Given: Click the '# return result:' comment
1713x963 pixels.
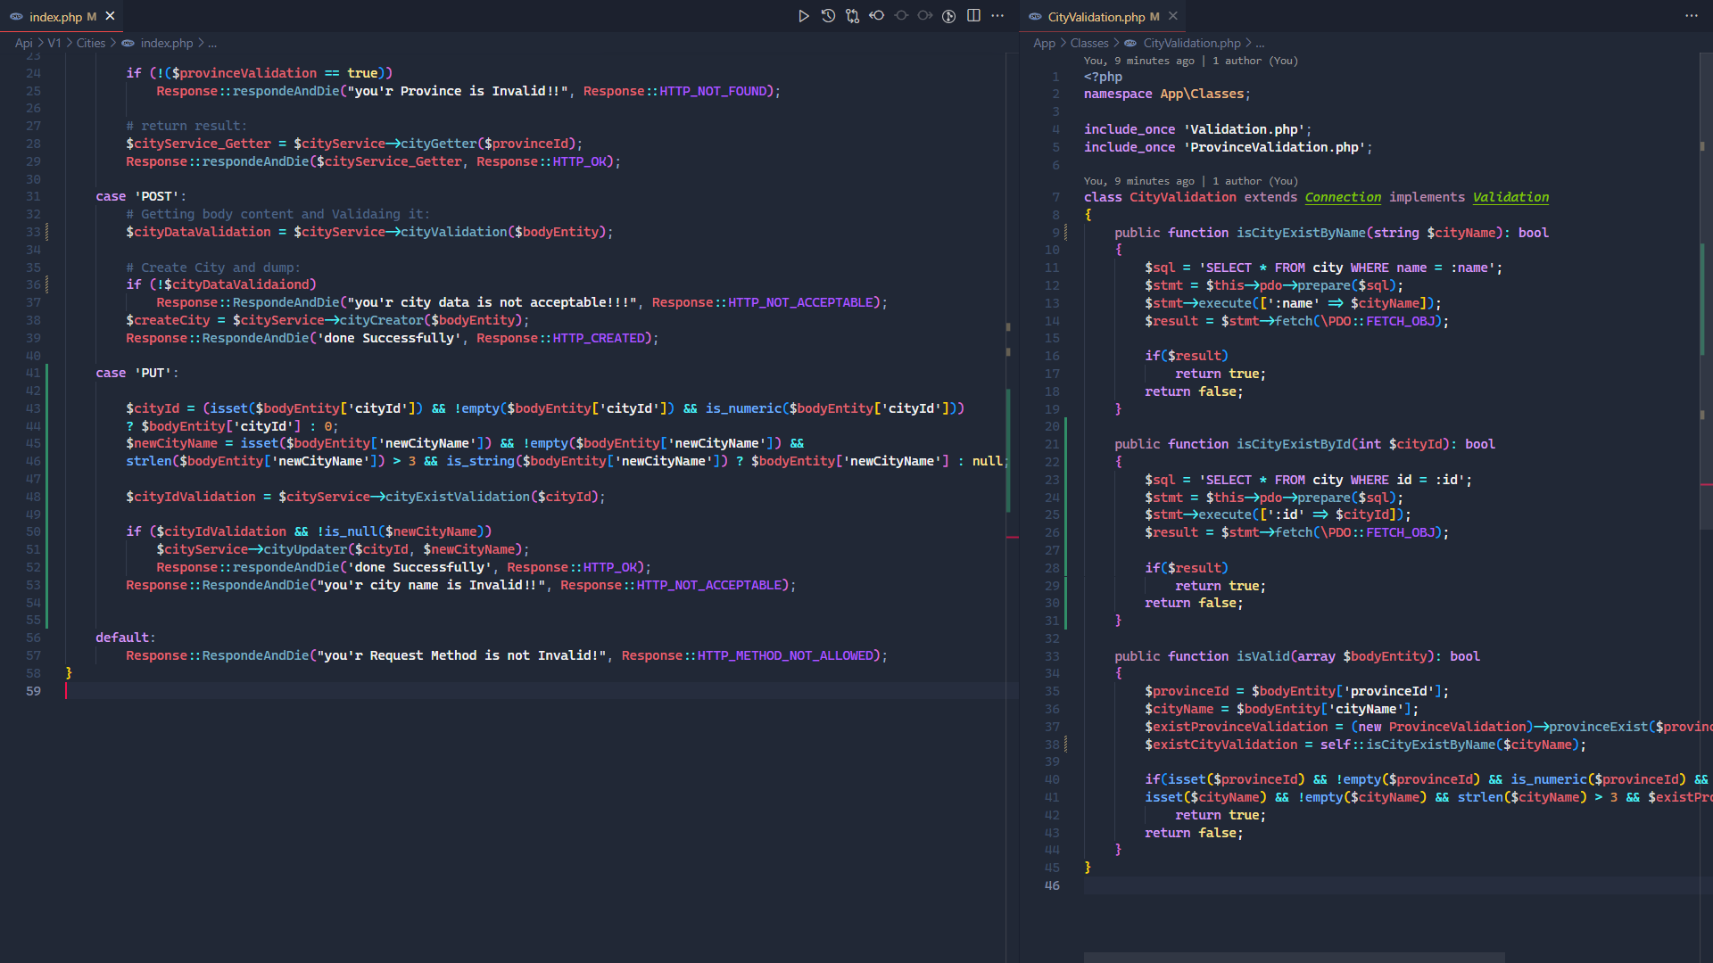Looking at the screenshot, I should 186,126.
